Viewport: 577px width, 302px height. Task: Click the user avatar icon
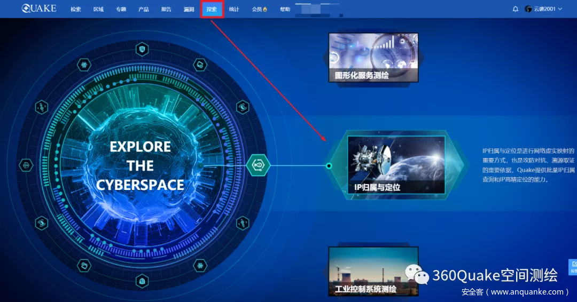pos(528,9)
